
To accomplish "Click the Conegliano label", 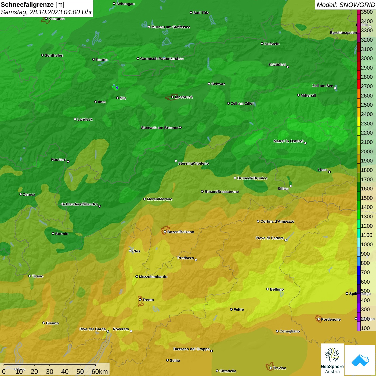I will point(290,331).
